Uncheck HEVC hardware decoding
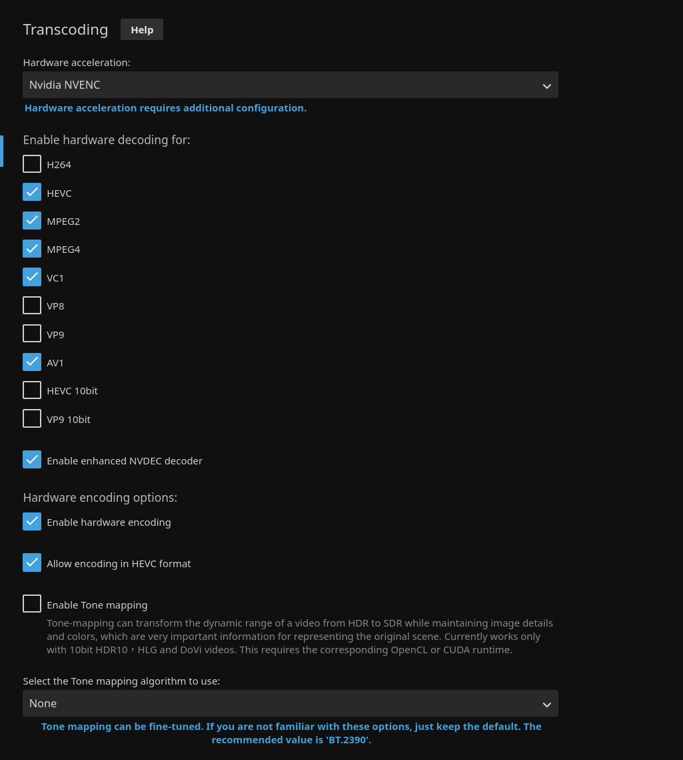Viewport: 683px width, 760px height. click(x=32, y=193)
